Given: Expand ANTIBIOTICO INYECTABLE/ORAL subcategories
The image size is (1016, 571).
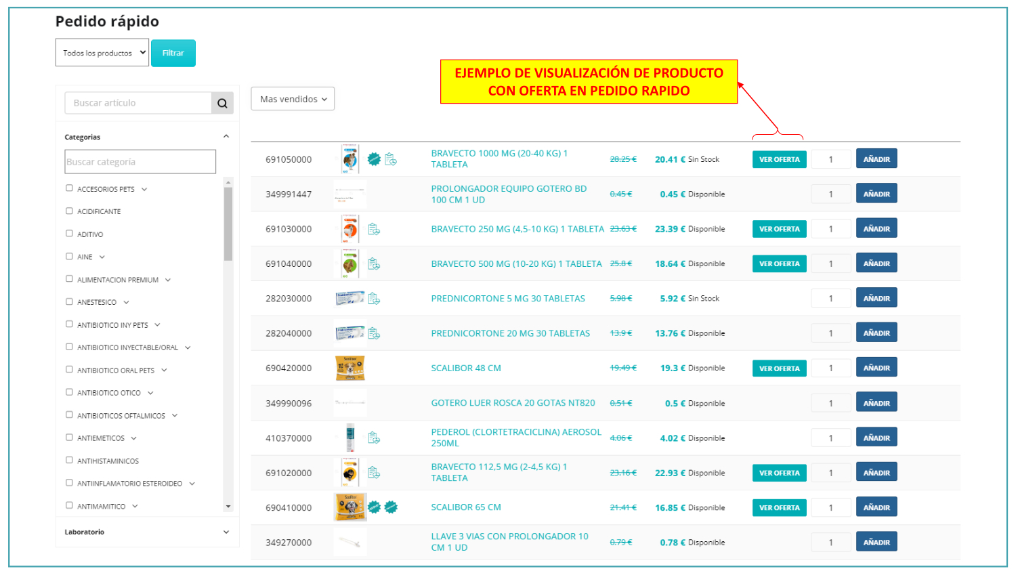Looking at the screenshot, I should click(x=188, y=347).
